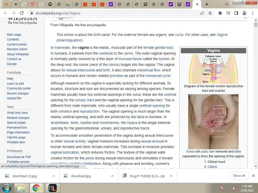Viewport: 258px width, 193px height.
Task: Expand the tab search dropdown arrow
Action: pyautogui.click(x=227, y=4)
